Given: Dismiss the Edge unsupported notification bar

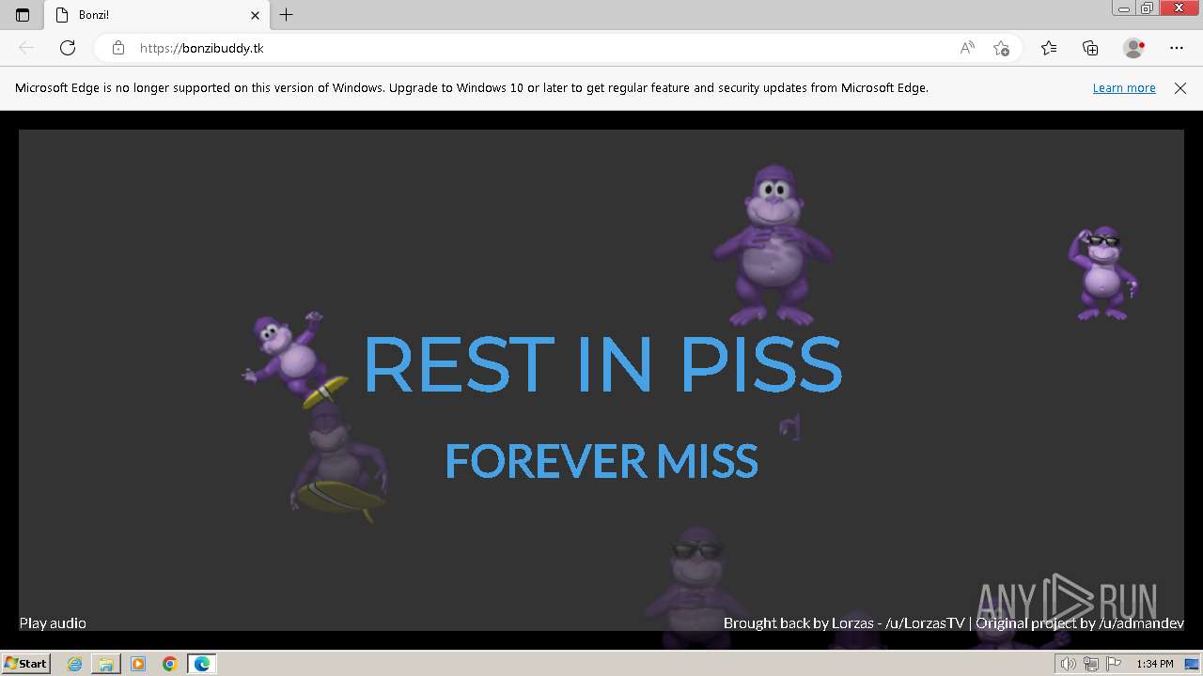Looking at the screenshot, I should 1180,88.
